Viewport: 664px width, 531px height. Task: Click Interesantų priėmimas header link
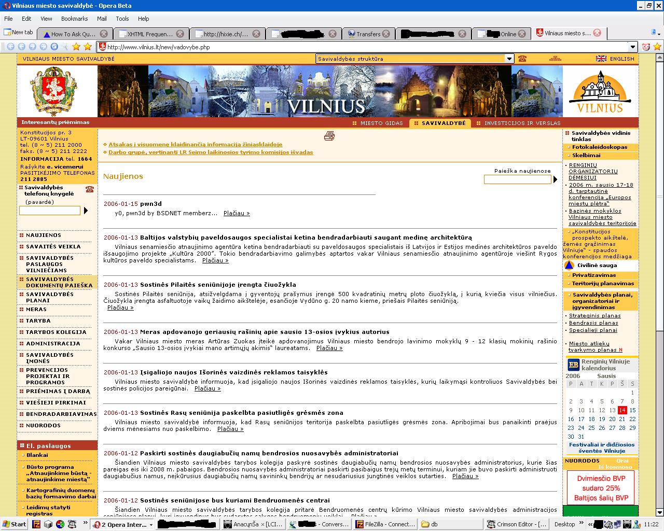[x=56, y=122]
